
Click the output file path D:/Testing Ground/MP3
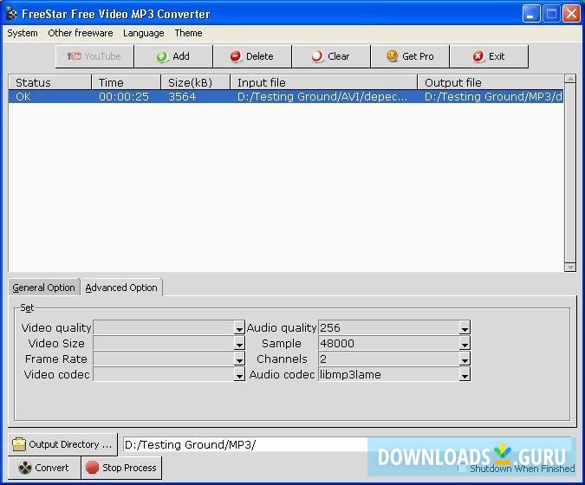pyautogui.click(x=493, y=97)
